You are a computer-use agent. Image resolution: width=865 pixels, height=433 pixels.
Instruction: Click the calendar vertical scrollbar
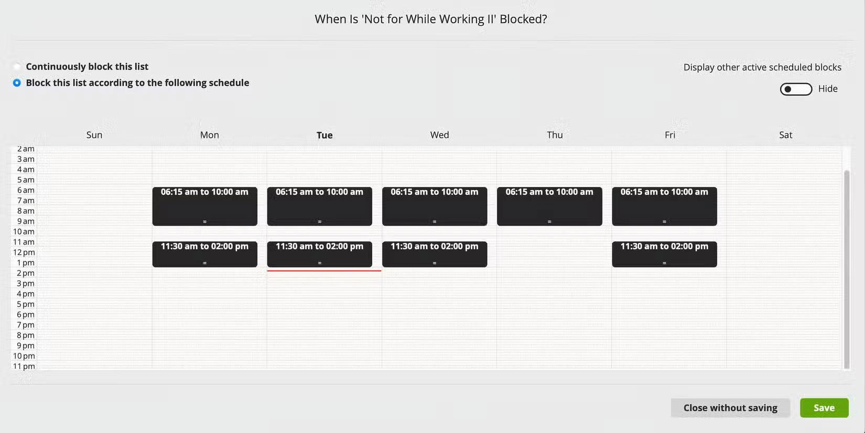pyautogui.click(x=846, y=269)
